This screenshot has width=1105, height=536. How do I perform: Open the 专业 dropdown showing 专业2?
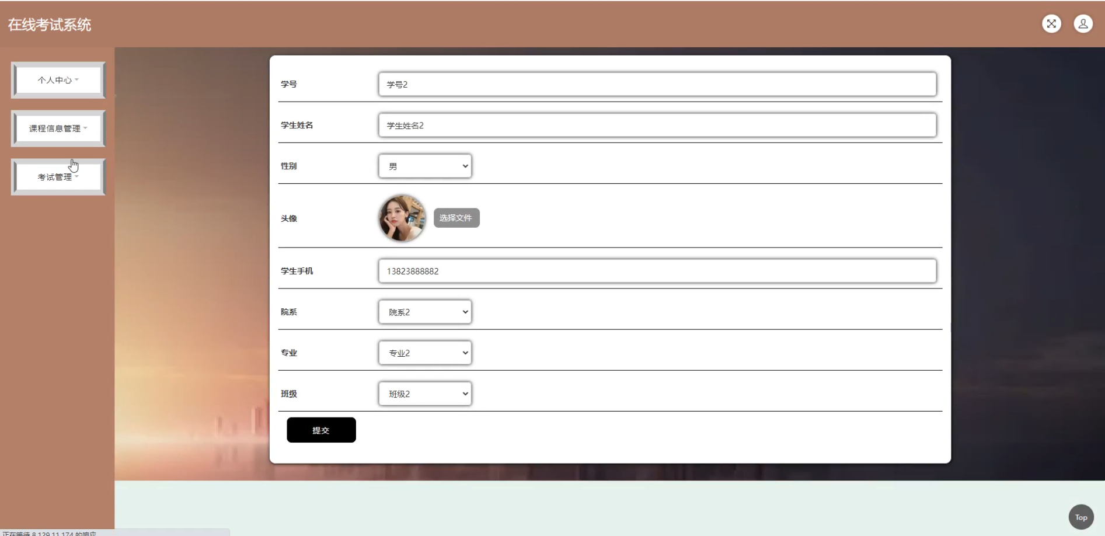point(425,353)
